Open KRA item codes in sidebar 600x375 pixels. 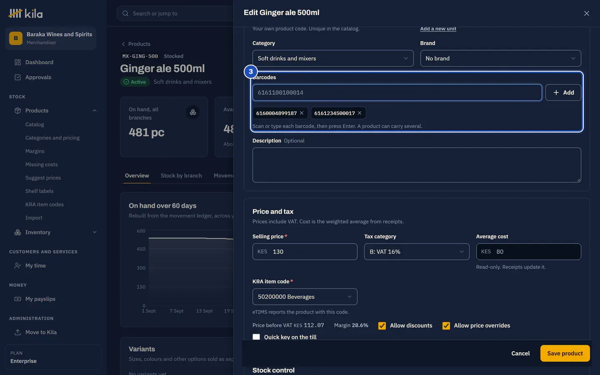pyautogui.click(x=45, y=204)
